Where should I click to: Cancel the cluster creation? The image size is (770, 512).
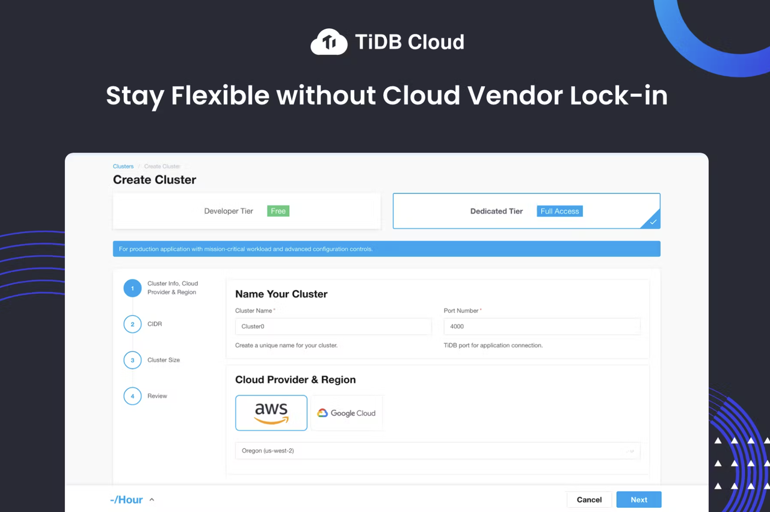[x=589, y=499]
